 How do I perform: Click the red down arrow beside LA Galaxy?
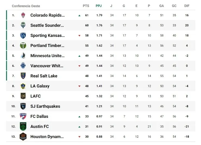pyautogui.click(x=79, y=86)
